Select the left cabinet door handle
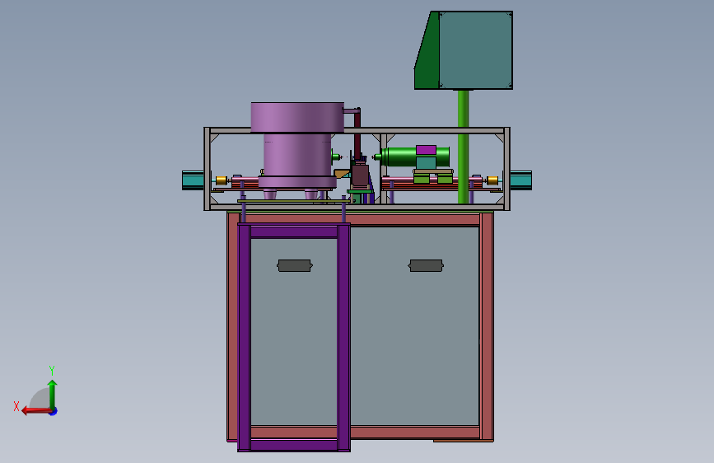 [x=295, y=265]
